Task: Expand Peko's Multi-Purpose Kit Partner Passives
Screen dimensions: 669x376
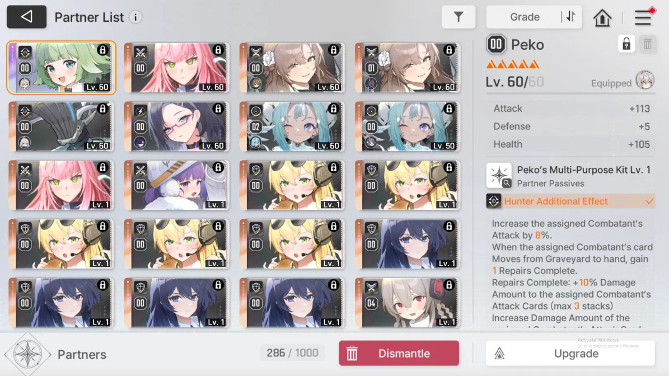Action: click(x=570, y=176)
